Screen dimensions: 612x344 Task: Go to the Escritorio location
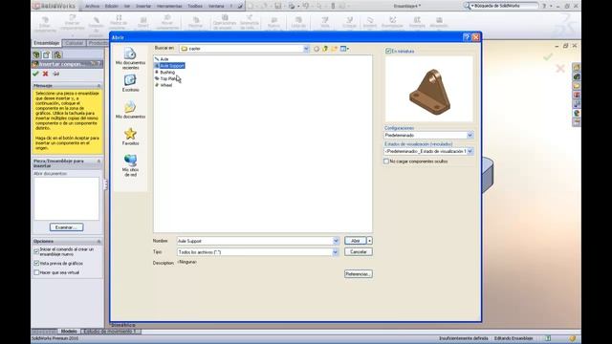130,83
